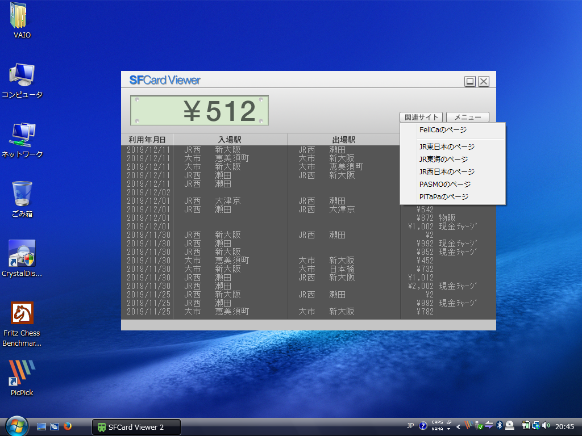
Task: Open the volume speaker tray icon
Action: click(x=546, y=425)
